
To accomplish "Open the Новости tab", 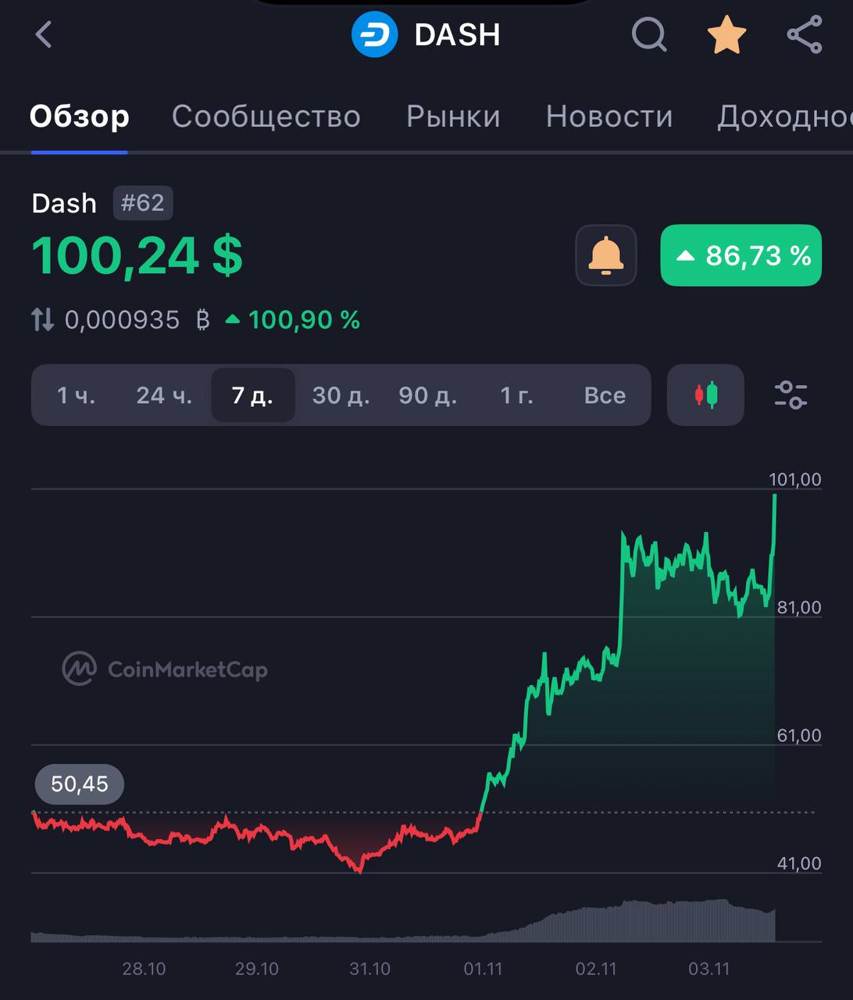I will pos(609,116).
